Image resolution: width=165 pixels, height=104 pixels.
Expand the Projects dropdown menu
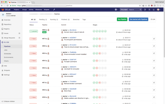pyautogui.click(x=17, y=10)
